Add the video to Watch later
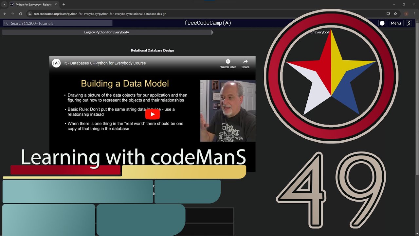This screenshot has width=419, height=236. (x=228, y=64)
